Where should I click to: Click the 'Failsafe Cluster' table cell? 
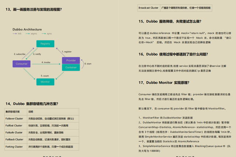16,132
